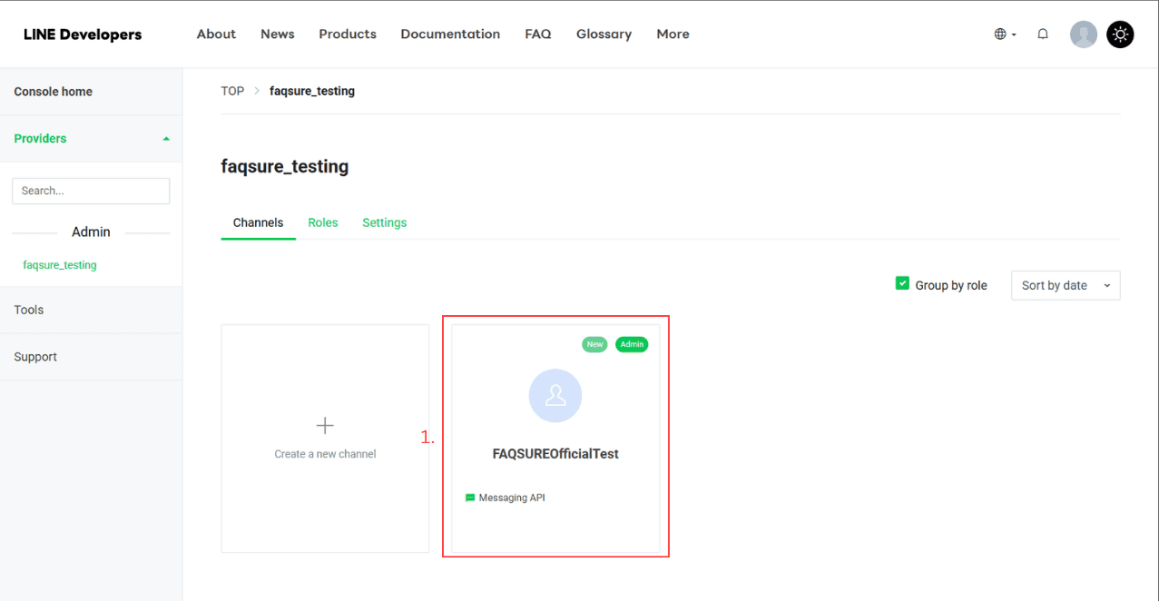Open Glossary page
The height and width of the screenshot is (602, 1159).
(x=604, y=35)
